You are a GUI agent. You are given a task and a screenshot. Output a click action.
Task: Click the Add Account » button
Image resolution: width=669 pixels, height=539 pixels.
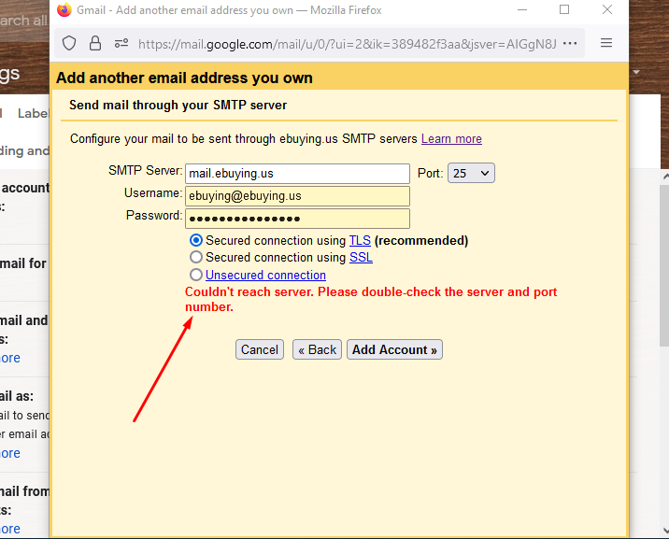[x=394, y=349]
